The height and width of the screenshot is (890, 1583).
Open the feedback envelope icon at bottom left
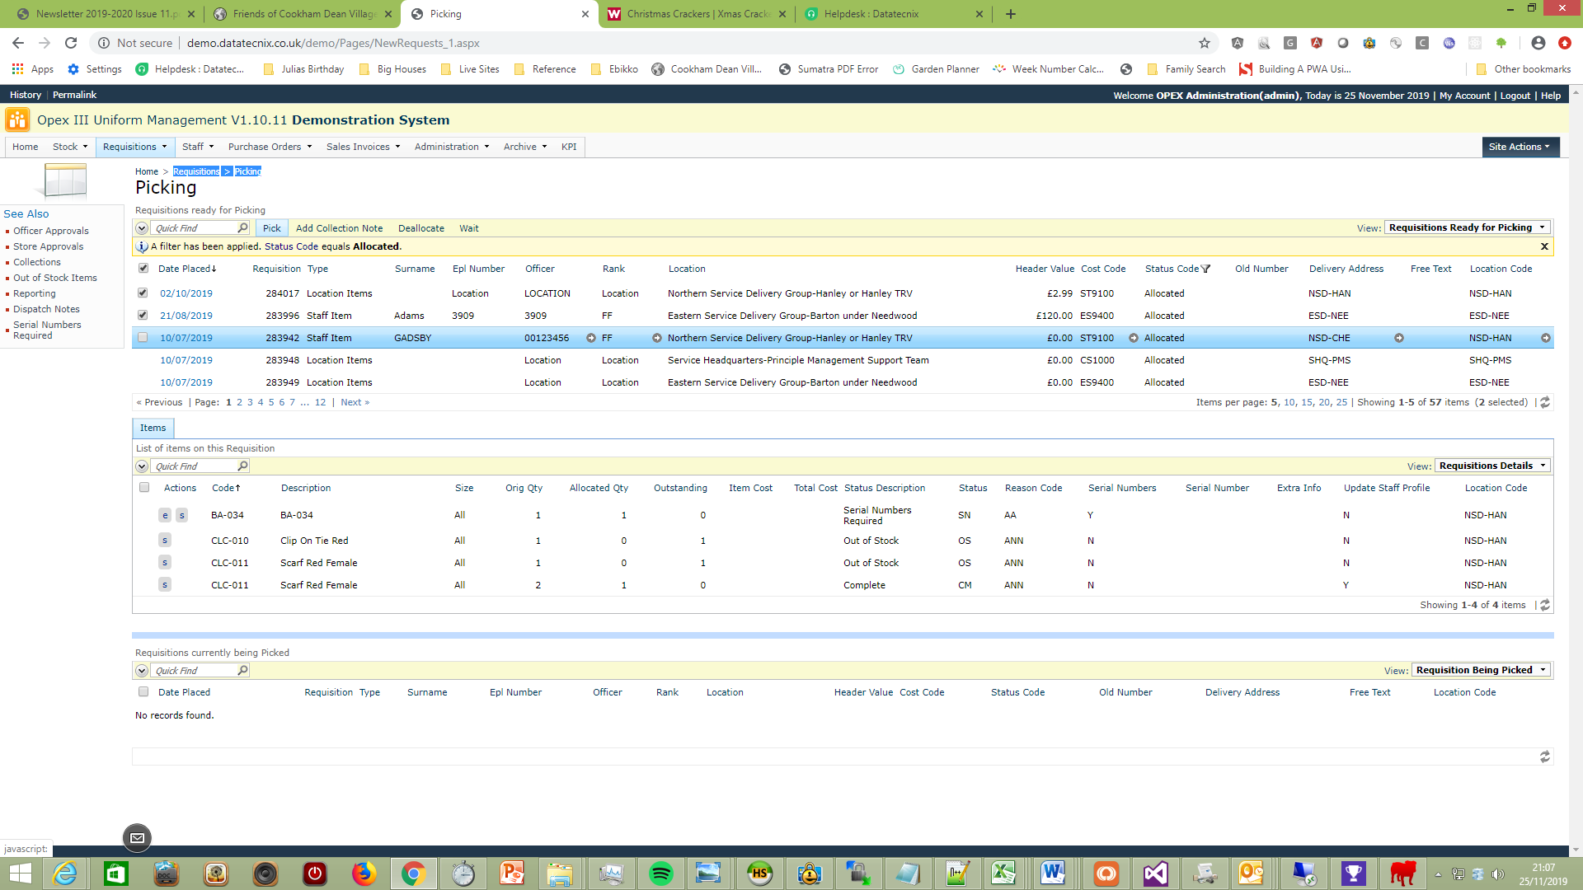pos(137,838)
